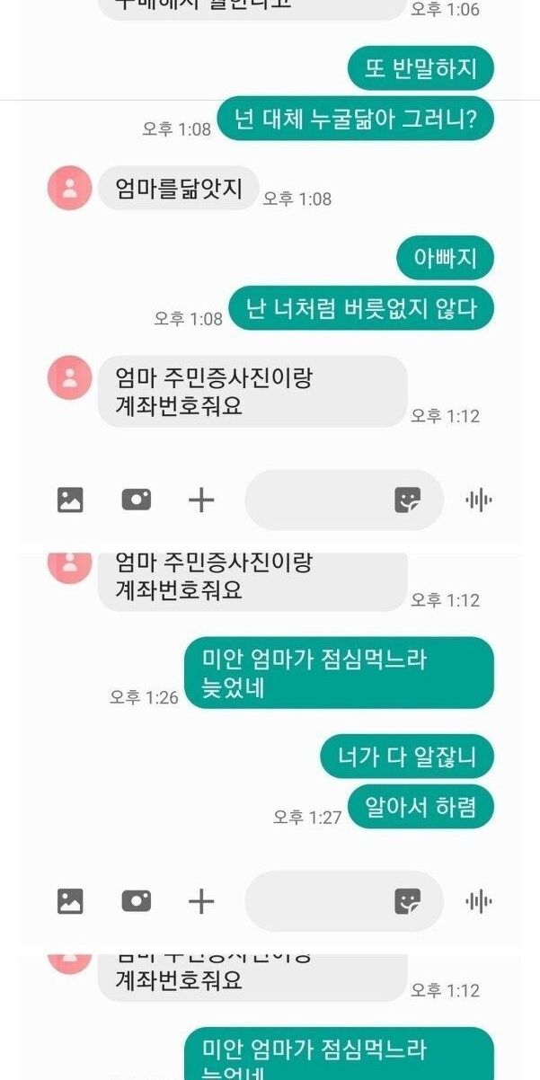Open gallery icon beneath the 알아서 하렴 message
540x1080 pixels.
pos(70,900)
